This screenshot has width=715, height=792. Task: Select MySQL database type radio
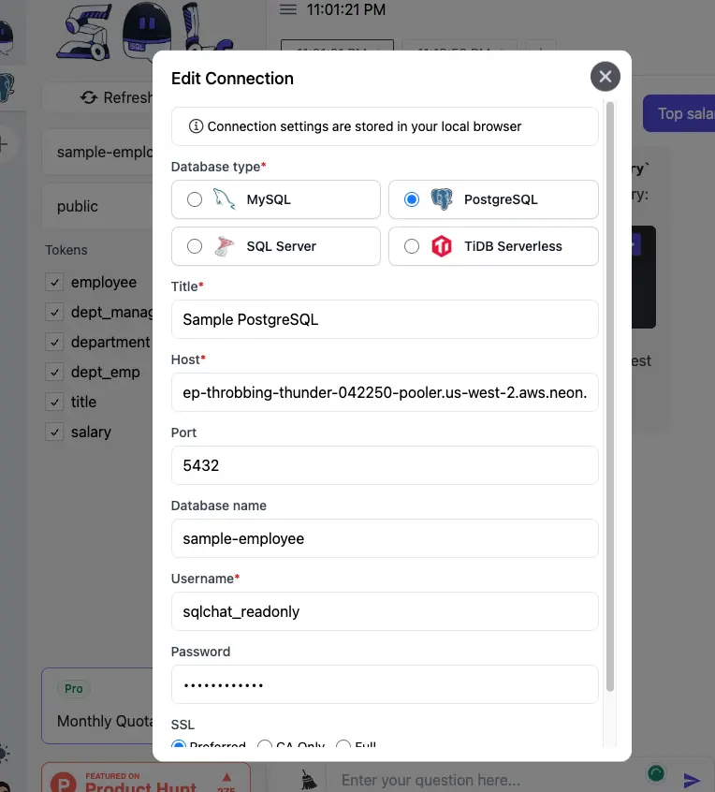click(x=195, y=199)
